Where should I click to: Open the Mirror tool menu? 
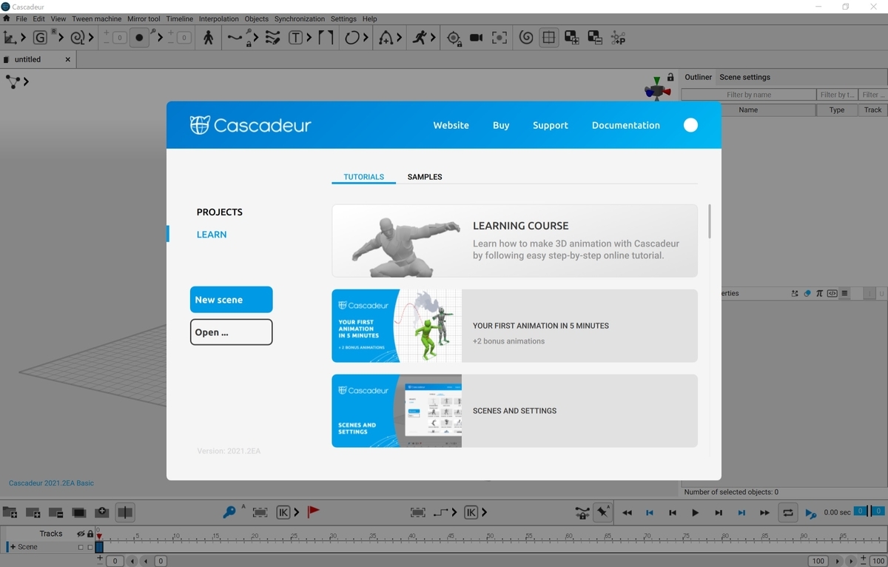click(144, 19)
